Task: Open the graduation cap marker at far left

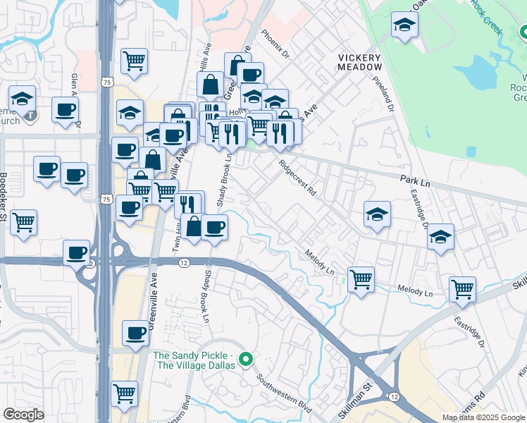Action: (23, 98)
